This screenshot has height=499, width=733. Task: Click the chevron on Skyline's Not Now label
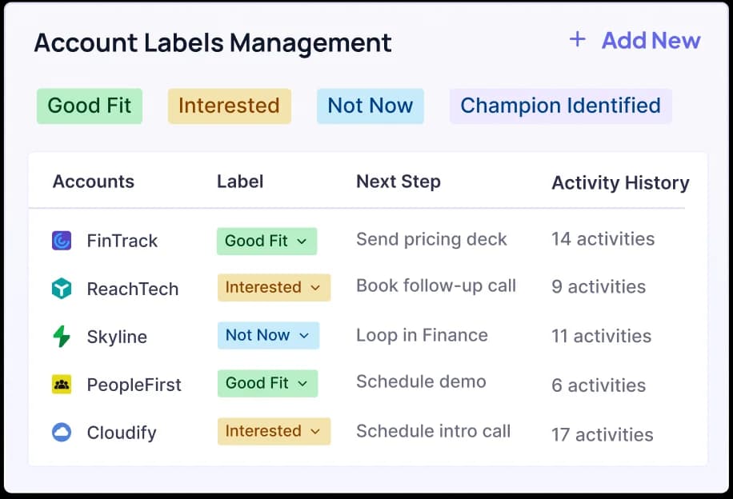pyautogui.click(x=303, y=336)
